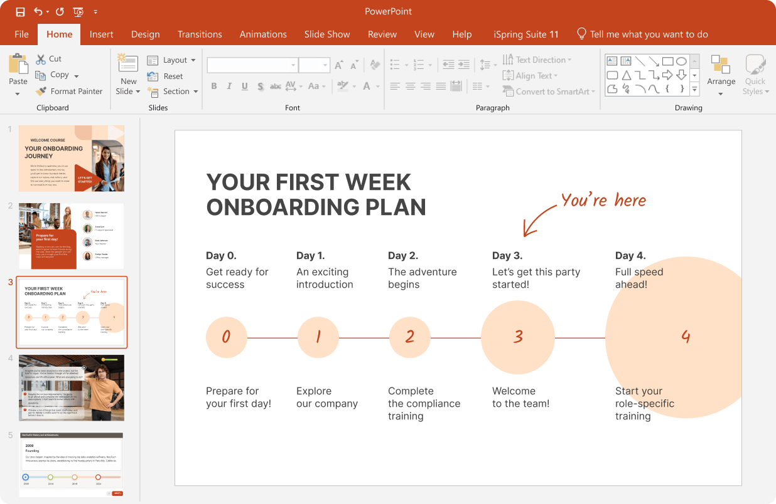776x504 pixels.
Task: Click the Tell me what you want to do box
Action: (x=649, y=34)
